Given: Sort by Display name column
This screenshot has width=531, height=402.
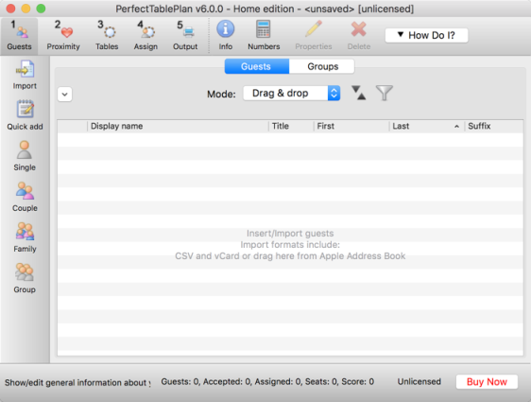Looking at the screenshot, I should 179,126.
